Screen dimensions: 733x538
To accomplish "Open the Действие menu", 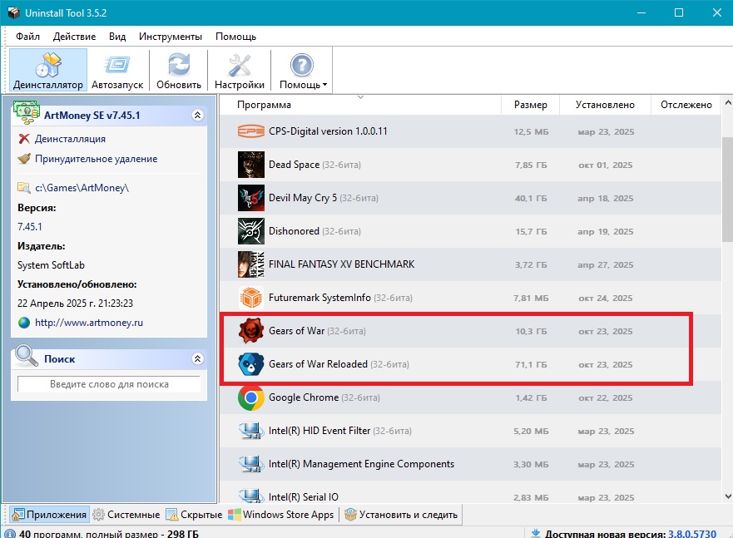I will [x=74, y=37].
